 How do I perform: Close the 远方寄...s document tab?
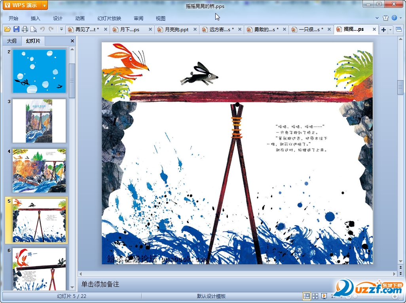click(x=240, y=30)
